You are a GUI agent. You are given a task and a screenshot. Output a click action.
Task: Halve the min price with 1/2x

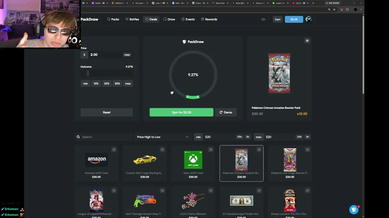tap(239, 137)
